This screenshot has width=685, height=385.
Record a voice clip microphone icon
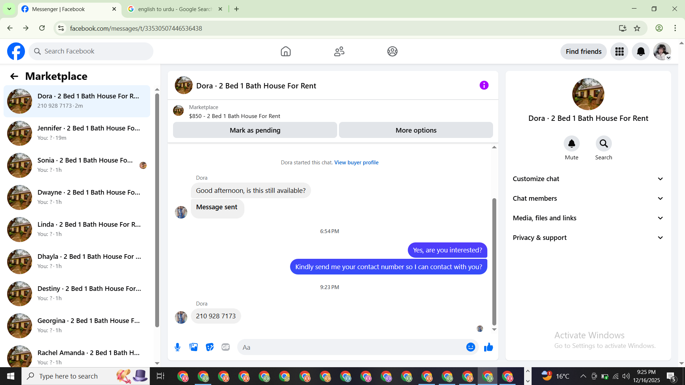(178, 347)
